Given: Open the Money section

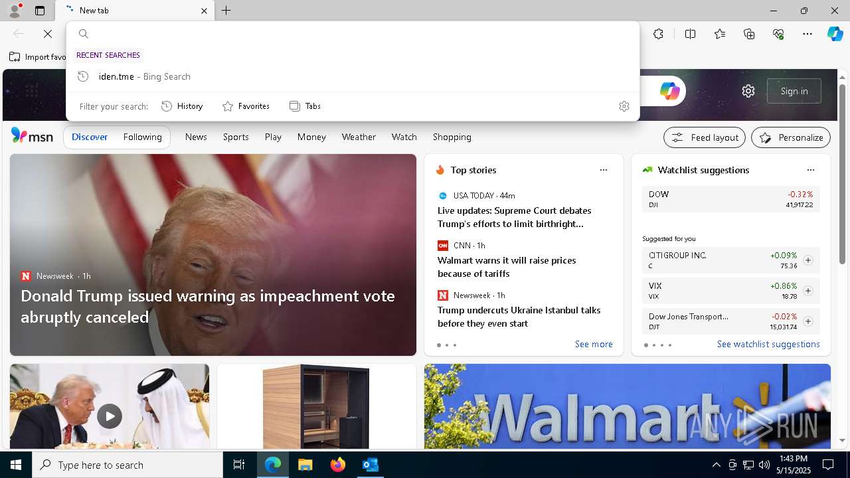Looking at the screenshot, I should coord(311,137).
